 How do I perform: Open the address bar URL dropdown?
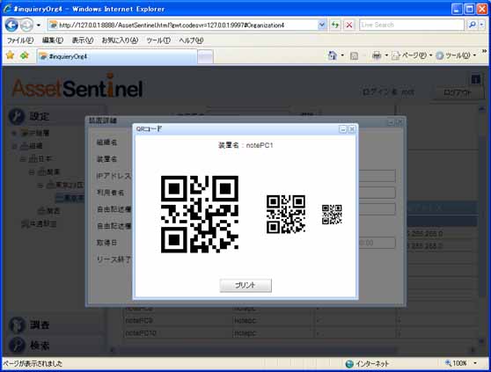321,25
